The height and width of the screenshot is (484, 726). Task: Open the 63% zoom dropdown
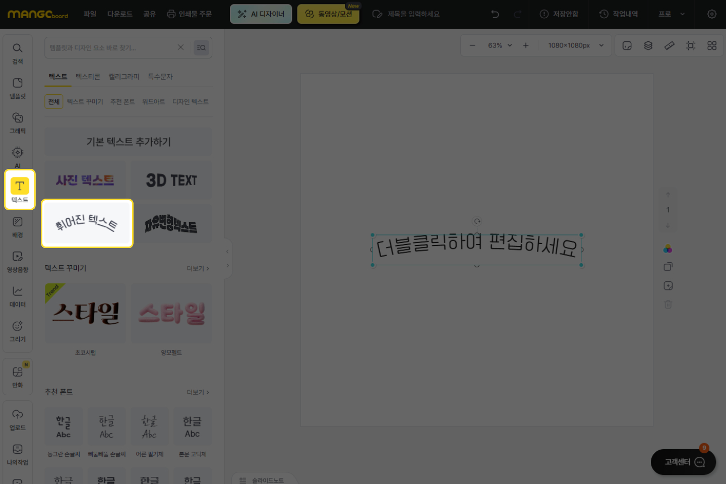pyautogui.click(x=500, y=45)
